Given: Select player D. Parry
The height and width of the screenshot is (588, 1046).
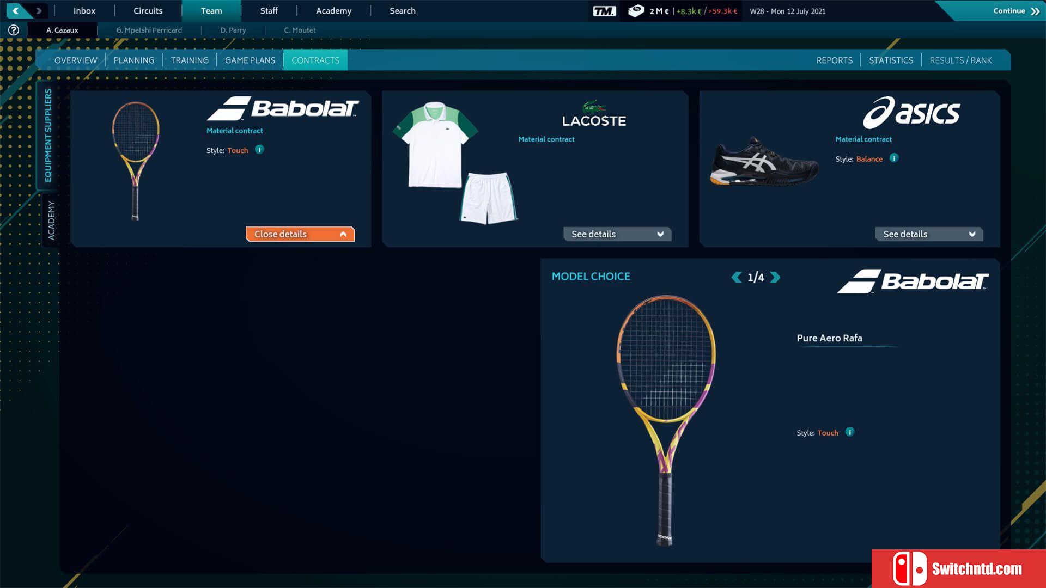Looking at the screenshot, I should (233, 30).
